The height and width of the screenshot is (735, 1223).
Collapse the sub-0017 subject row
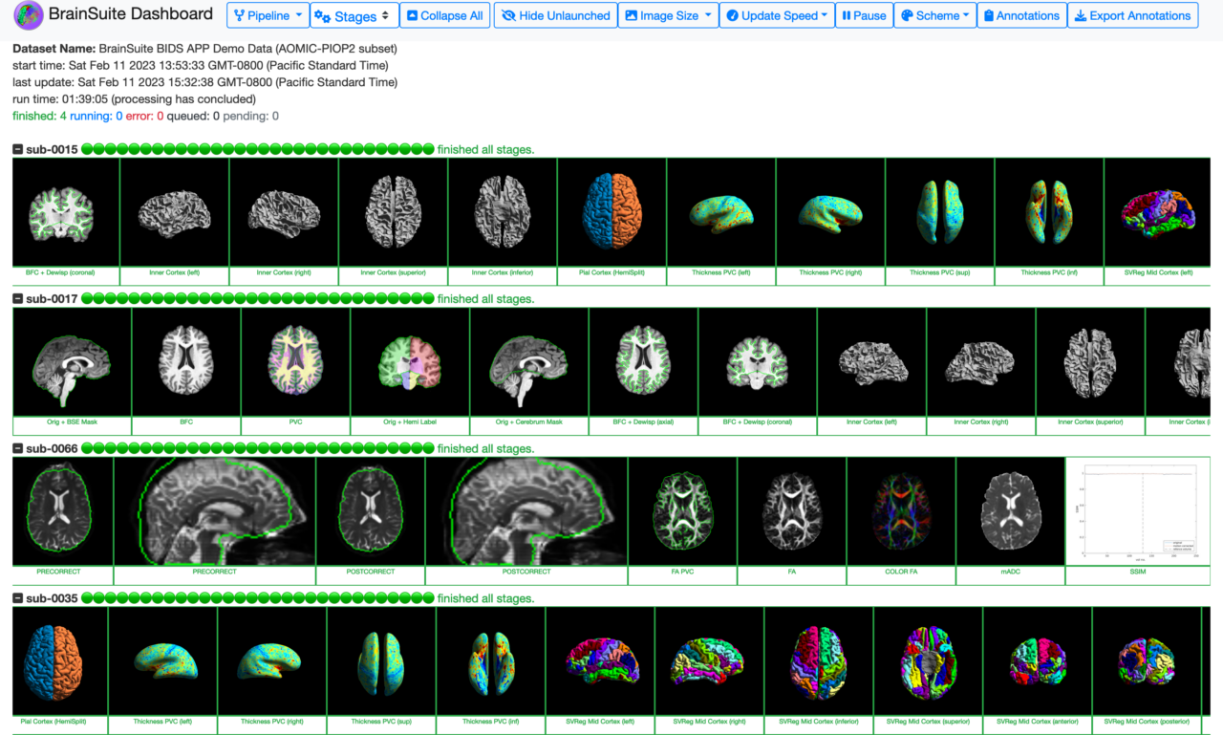point(18,299)
